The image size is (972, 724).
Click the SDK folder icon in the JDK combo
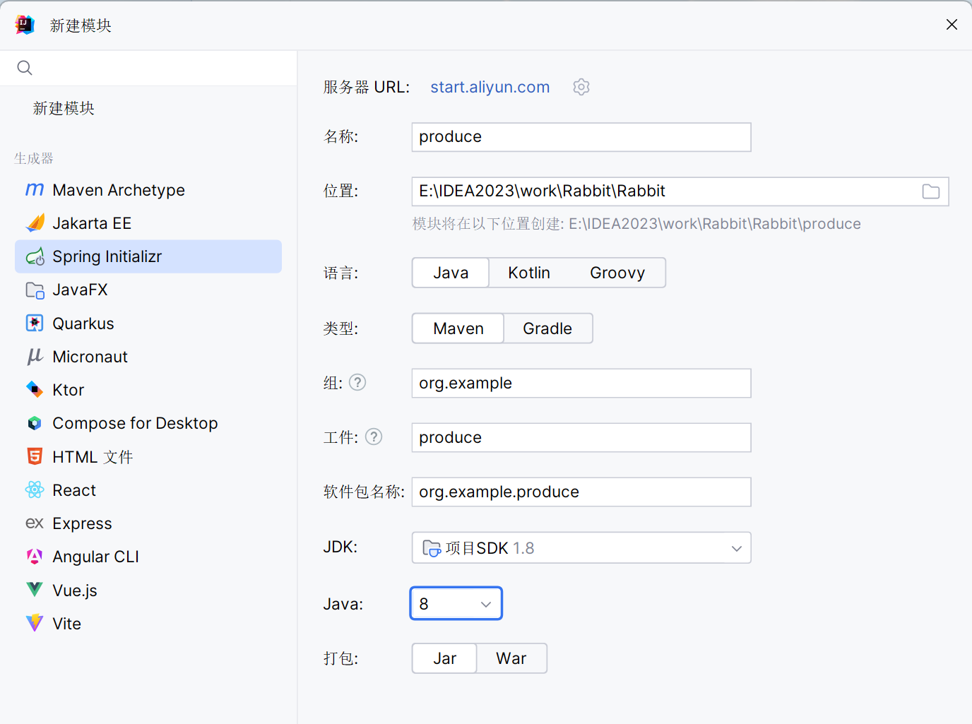click(x=432, y=548)
